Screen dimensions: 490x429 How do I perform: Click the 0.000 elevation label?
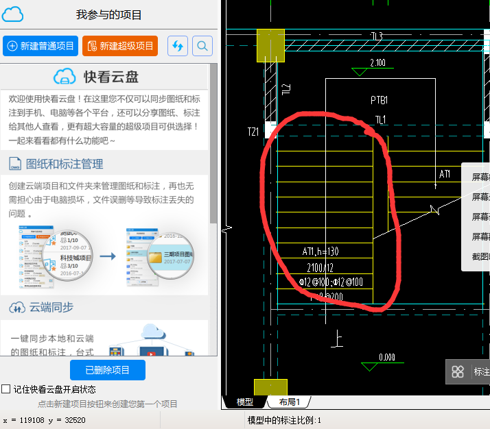387,357
